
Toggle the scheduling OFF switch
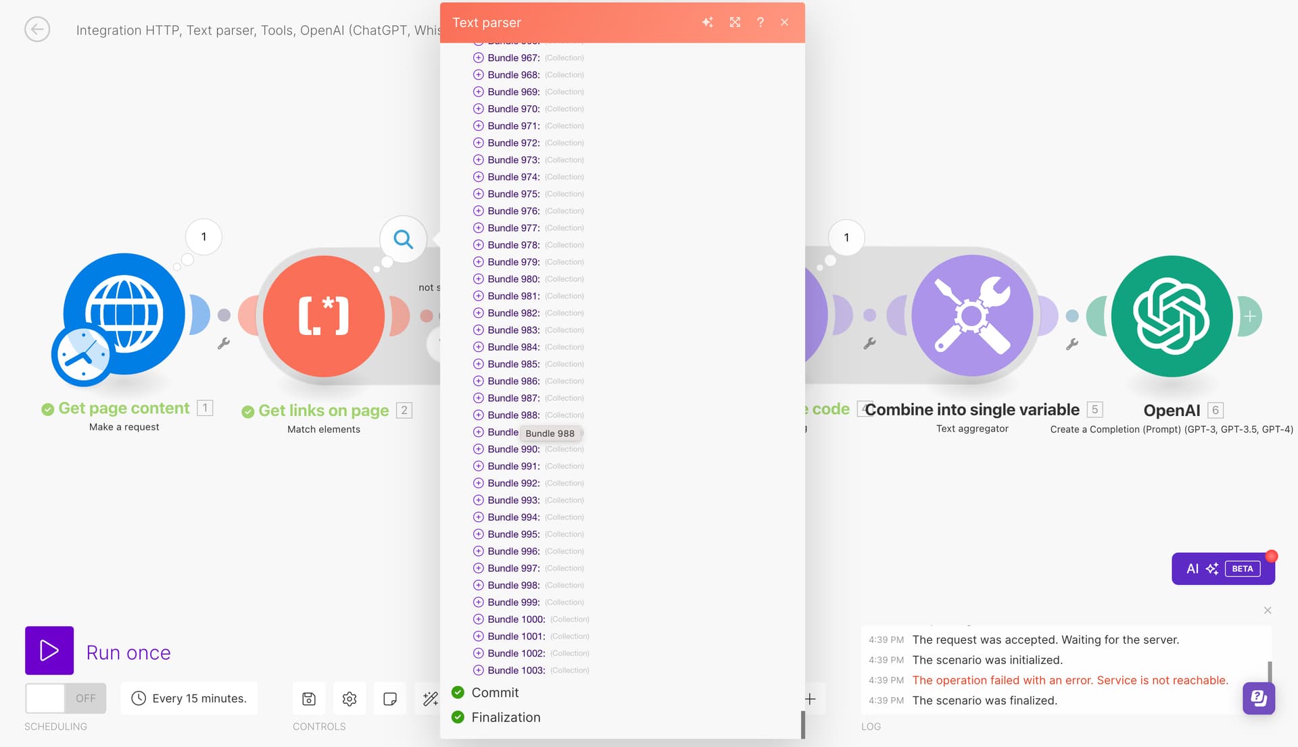tap(66, 698)
